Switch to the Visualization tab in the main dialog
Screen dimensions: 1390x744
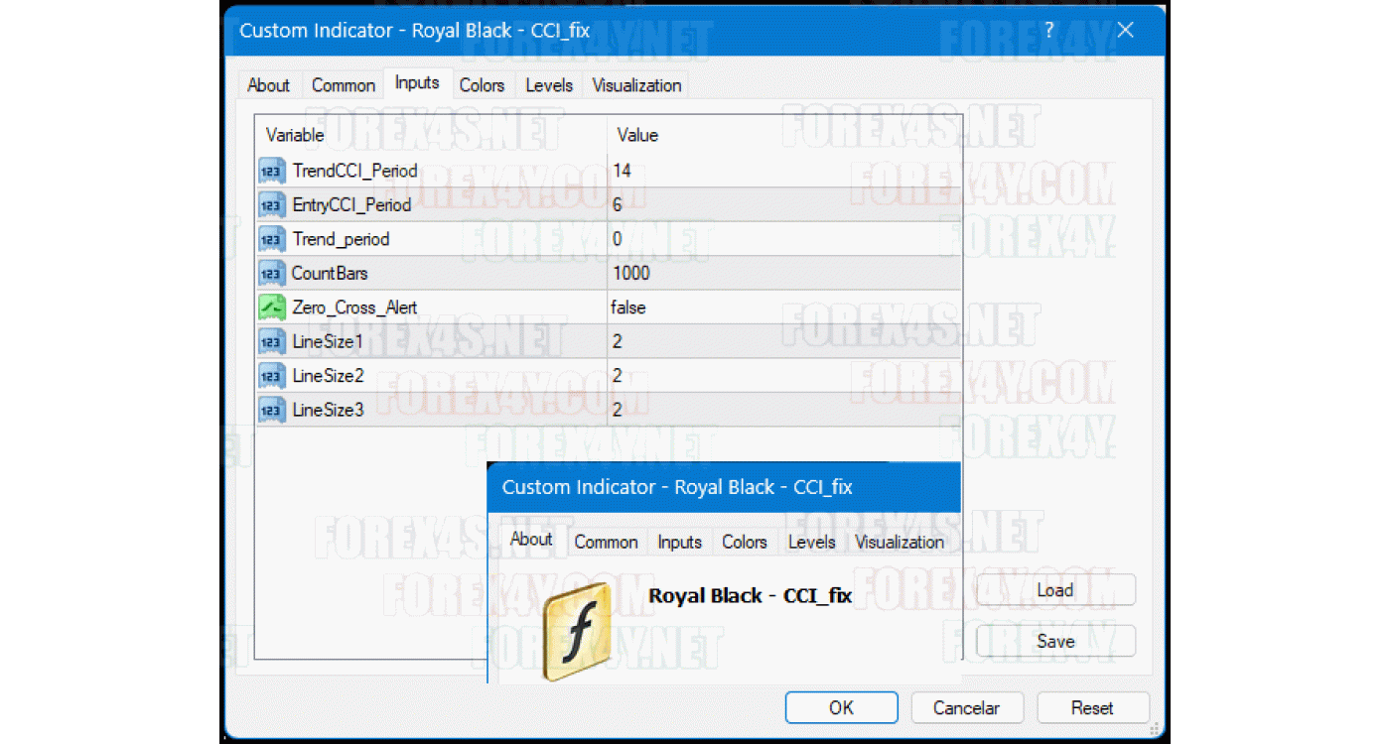coord(636,85)
